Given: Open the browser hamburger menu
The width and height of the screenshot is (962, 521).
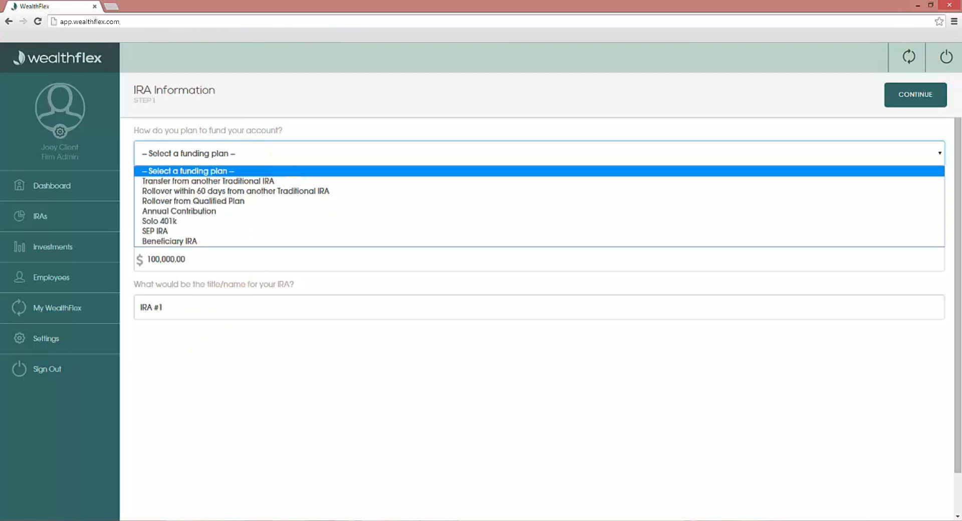Looking at the screenshot, I should (x=954, y=21).
